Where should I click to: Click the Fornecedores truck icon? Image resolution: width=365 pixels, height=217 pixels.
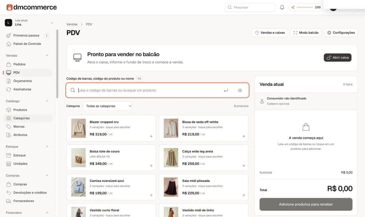9,201
